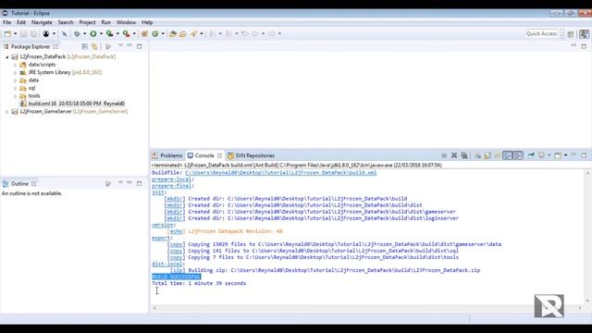The height and width of the screenshot is (333, 592).
Task: Click the External Tools run icon
Action: pos(126,33)
